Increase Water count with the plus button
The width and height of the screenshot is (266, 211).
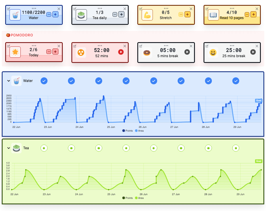(x=55, y=14)
